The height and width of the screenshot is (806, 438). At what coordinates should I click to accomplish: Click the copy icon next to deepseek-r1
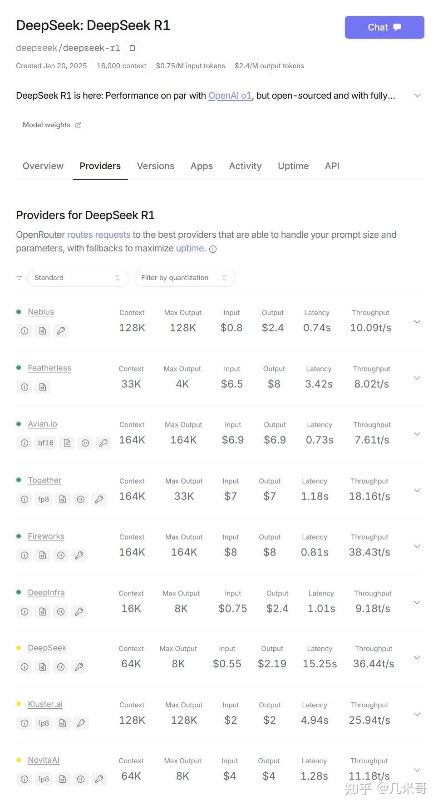(132, 47)
